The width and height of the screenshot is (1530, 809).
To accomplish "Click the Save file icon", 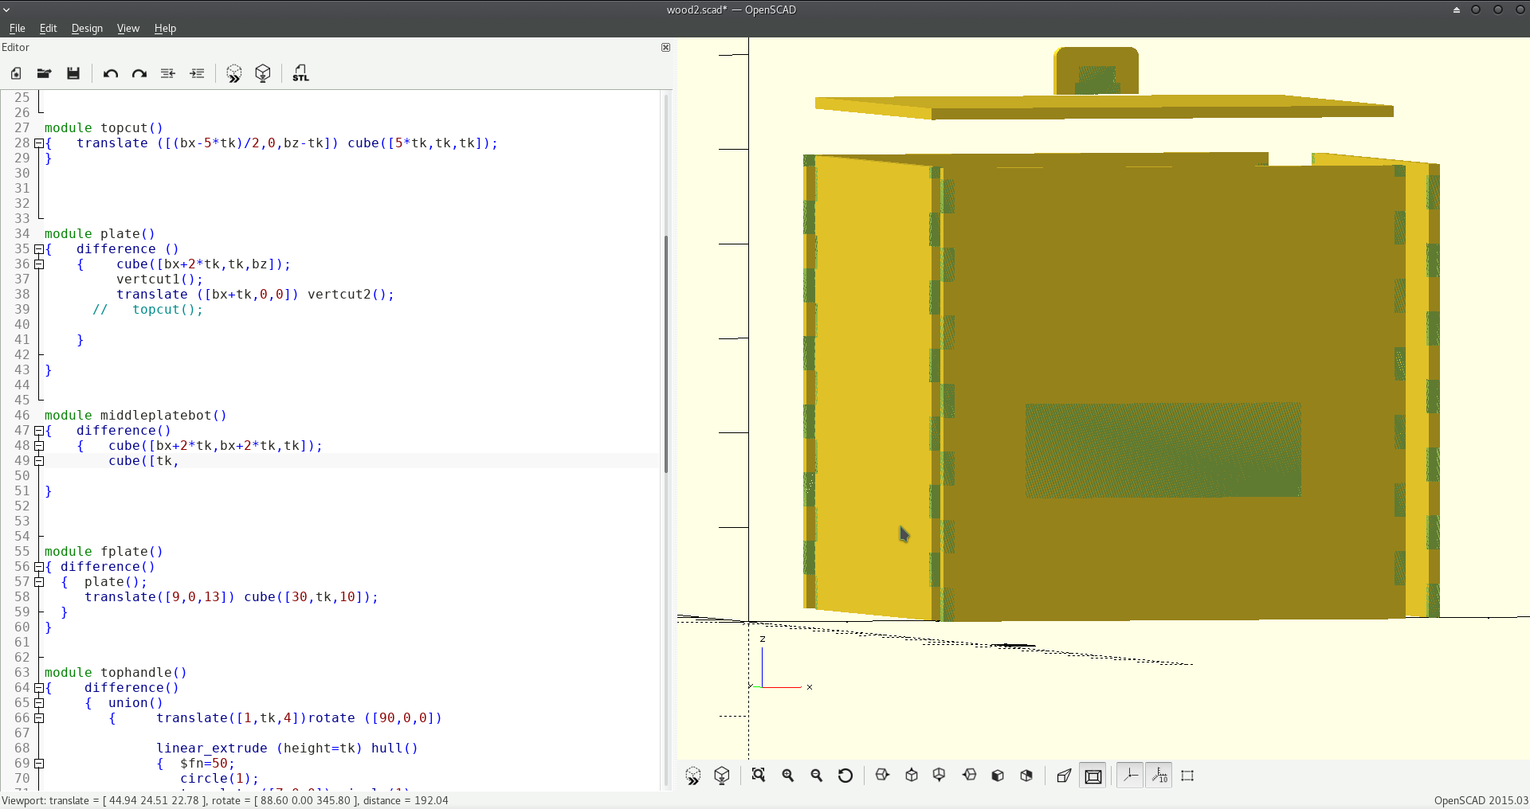I will click(x=73, y=73).
